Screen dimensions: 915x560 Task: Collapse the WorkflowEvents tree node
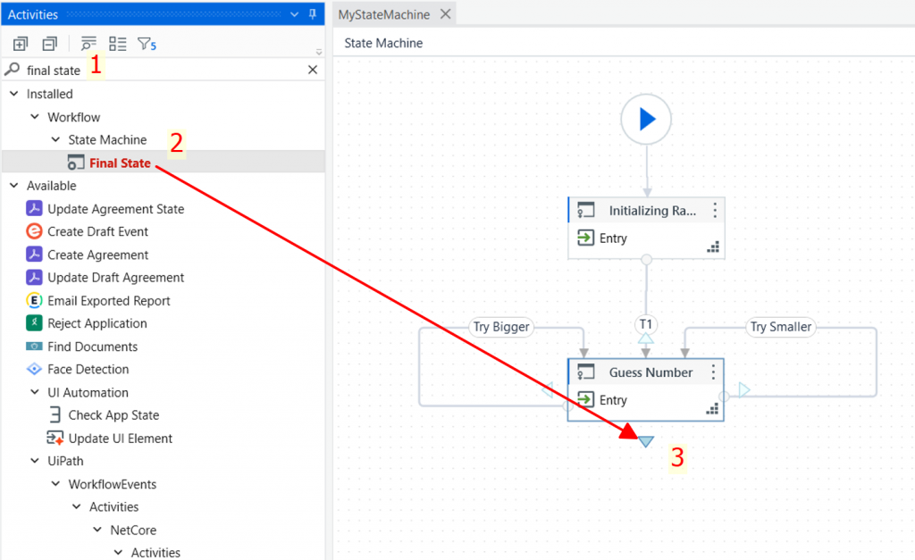pos(56,484)
